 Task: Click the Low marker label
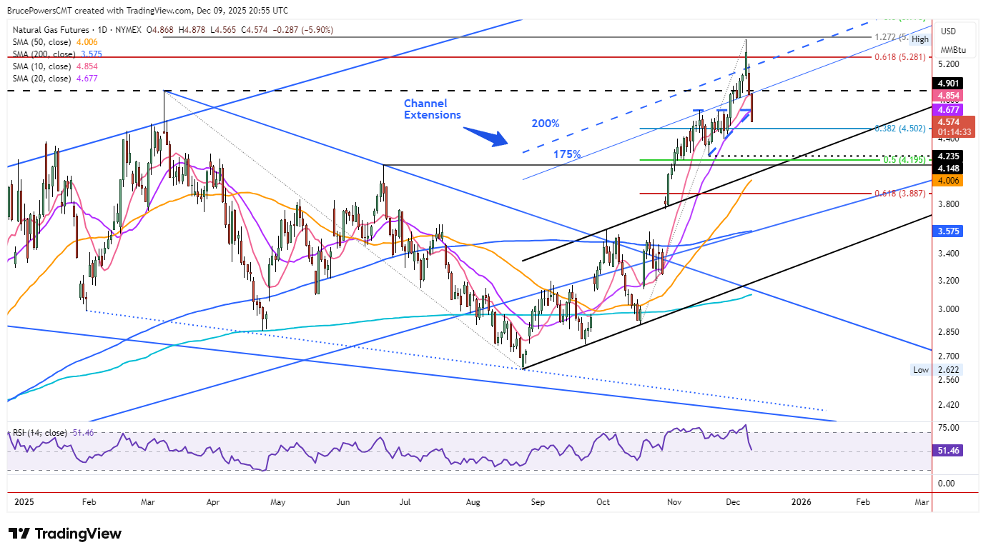pos(920,369)
